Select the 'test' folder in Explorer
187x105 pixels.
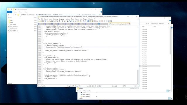tap(11, 21)
